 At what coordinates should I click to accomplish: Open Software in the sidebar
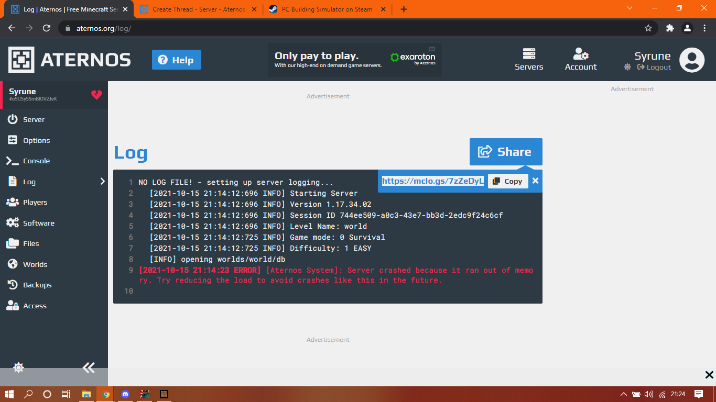coord(54,223)
